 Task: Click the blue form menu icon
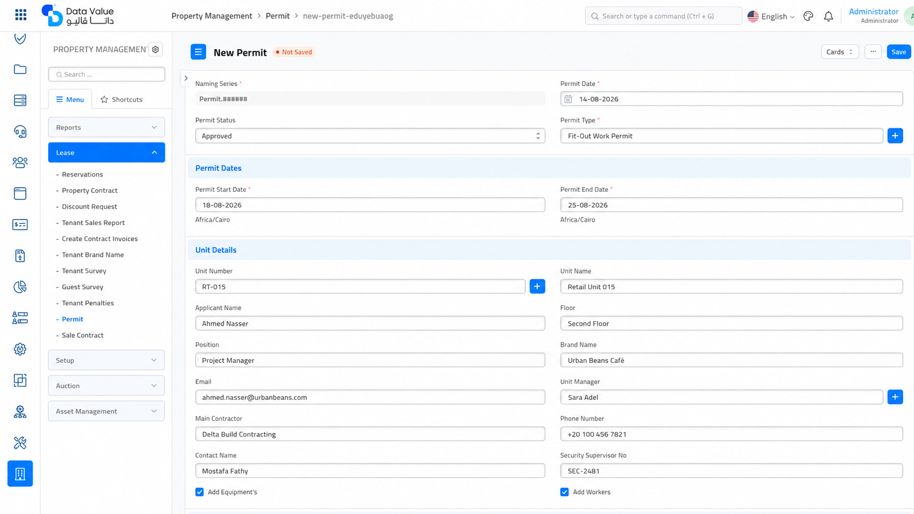198,52
